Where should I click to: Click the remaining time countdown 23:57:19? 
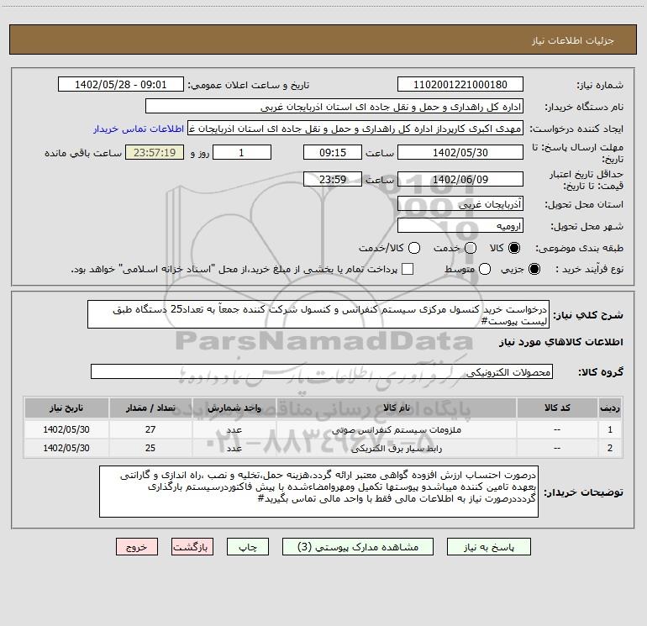pyautogui.click(x=155, y=152)
